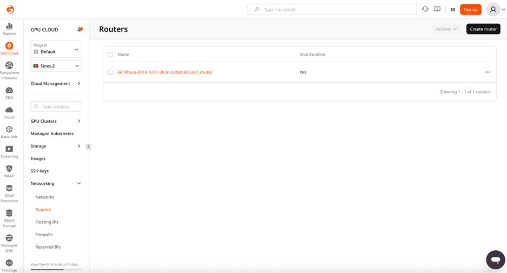Open user account avatar menu
This screenshot has height=273, width=507.
[x=493, y=10]
